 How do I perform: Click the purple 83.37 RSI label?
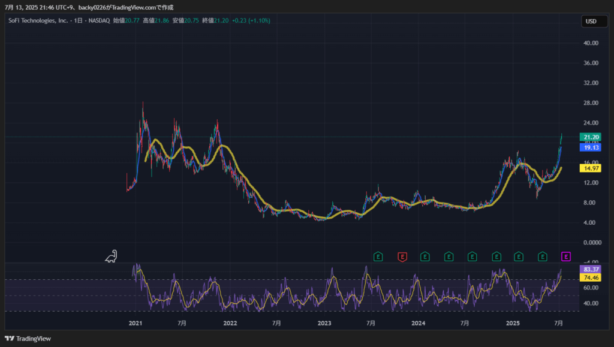coord(591,269)
